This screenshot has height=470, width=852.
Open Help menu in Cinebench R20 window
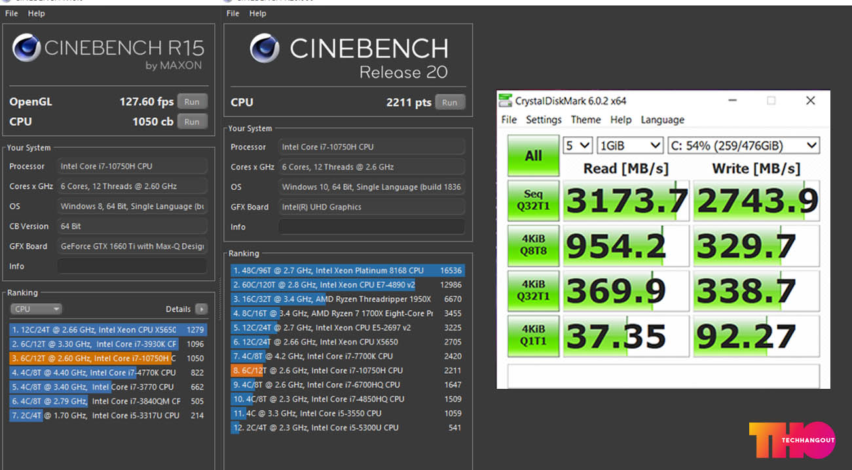coord(258,13)
